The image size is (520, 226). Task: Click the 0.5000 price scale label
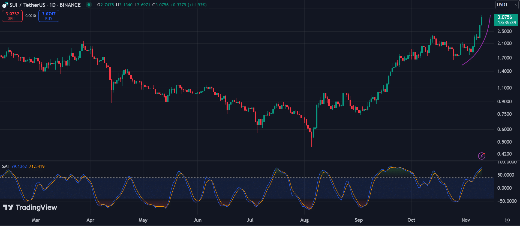click(504, 142)
